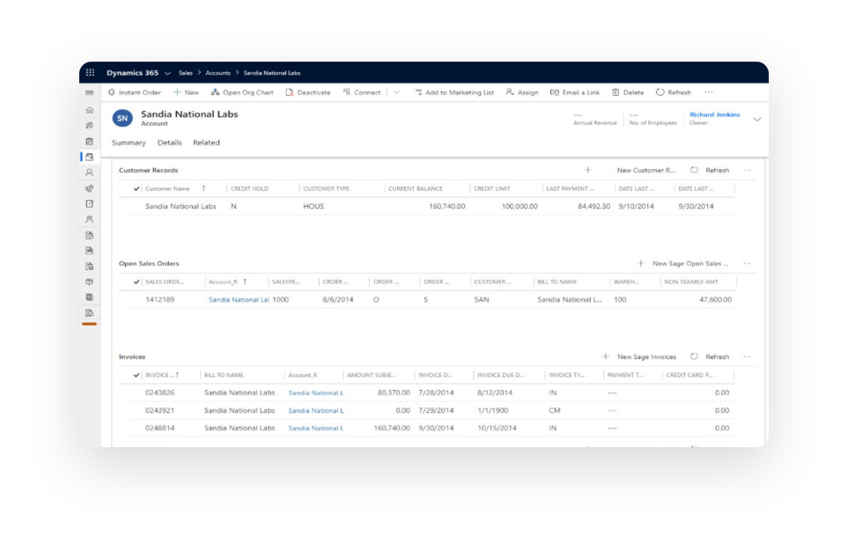
Task: Sort by the Customer Name column header
Action: [167, 188]
